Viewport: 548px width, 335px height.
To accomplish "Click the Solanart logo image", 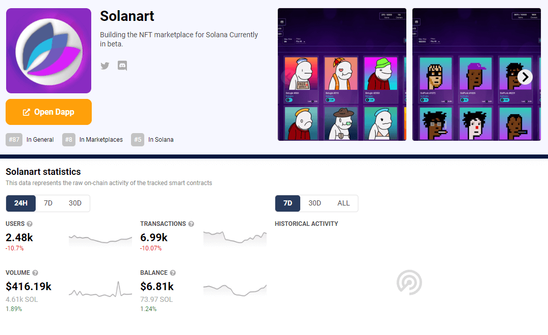I will coord(48,50).
